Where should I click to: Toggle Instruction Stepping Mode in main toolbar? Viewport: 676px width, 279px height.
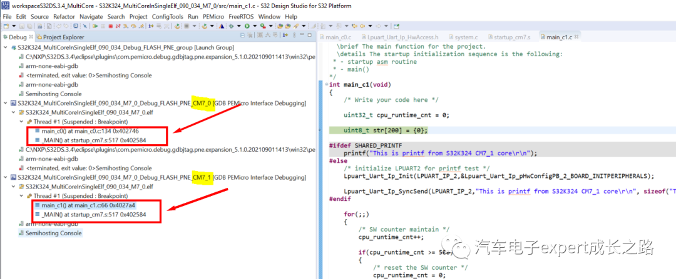point(151,26)
